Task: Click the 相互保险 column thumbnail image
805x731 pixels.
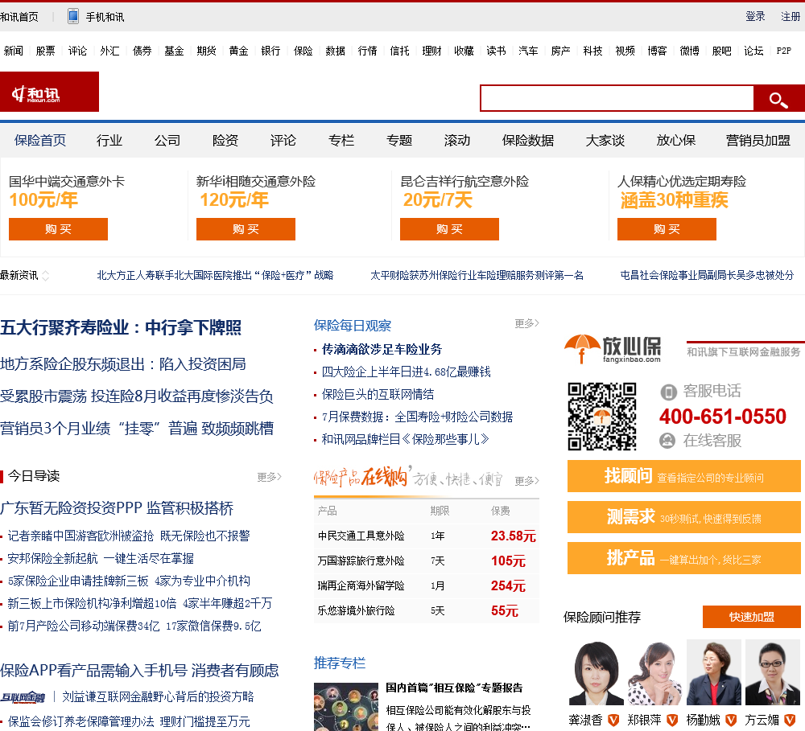Action: [346, 707]
